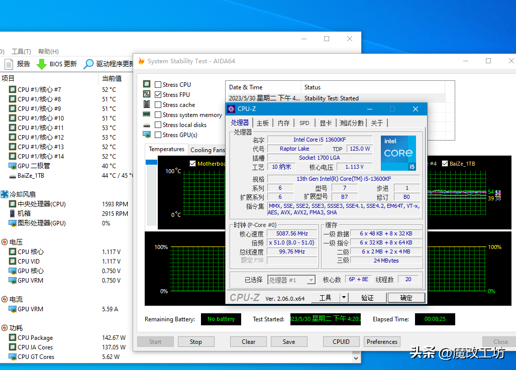Click the BIOS update green arrow icon
This screenshot has width=516, height=370.
point(42,64)
